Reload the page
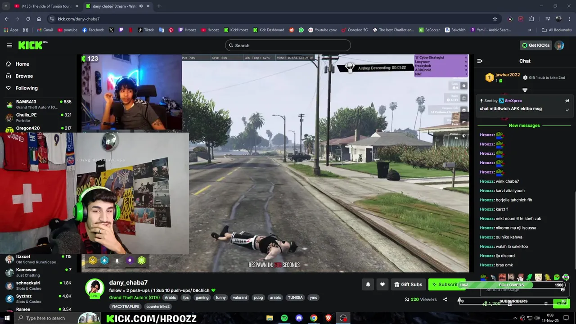Image resolution: width=576 pixels, height=324 pixels. point(28,19)
